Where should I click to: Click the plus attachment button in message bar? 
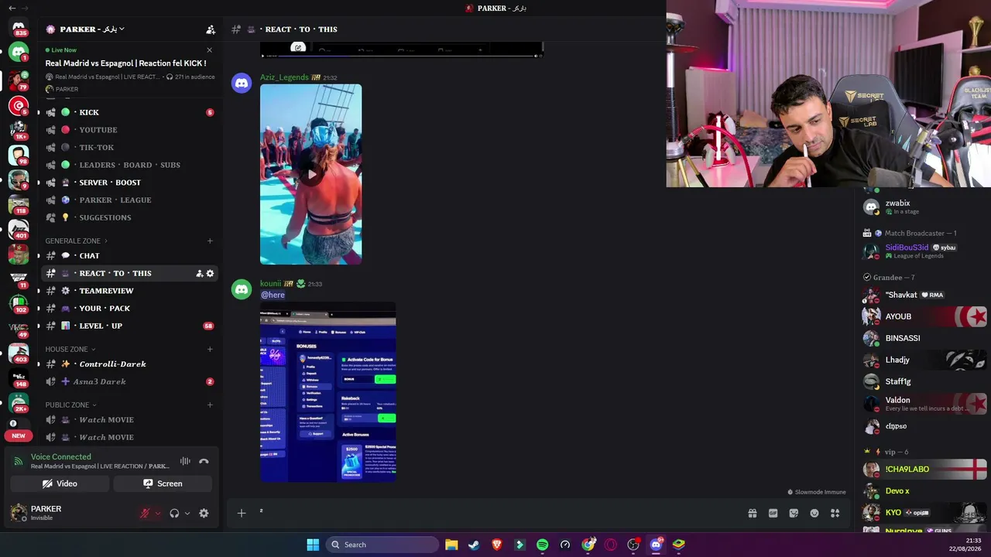[242, 513]
